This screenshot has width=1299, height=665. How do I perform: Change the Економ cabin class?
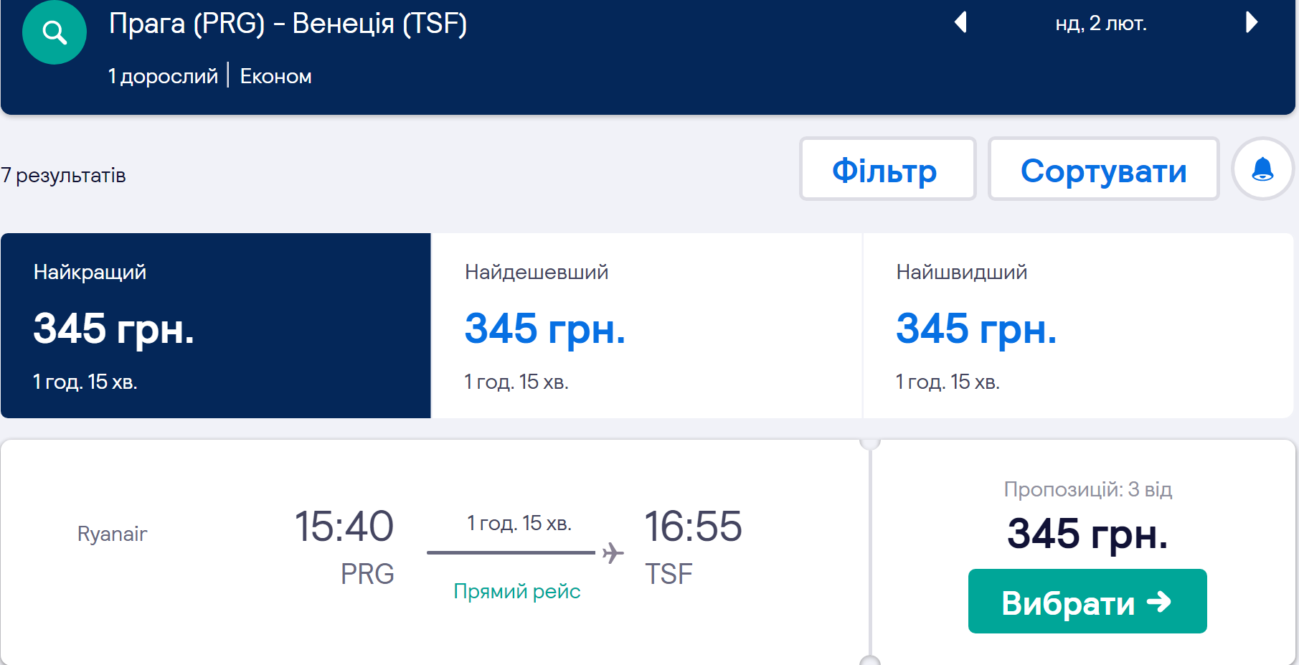coord(275,76)
